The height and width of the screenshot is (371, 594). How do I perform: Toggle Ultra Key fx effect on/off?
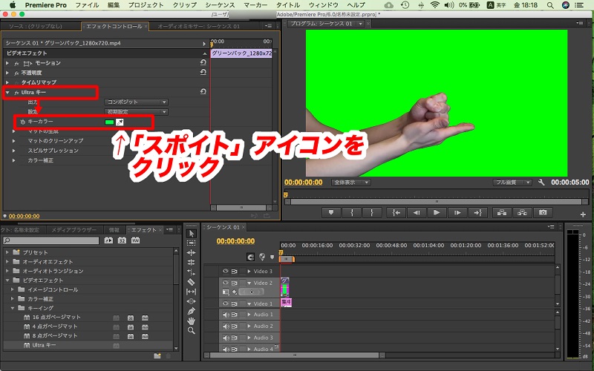pyautogui.click(x=16, y=92)
